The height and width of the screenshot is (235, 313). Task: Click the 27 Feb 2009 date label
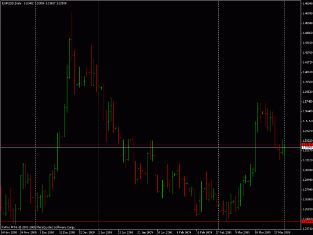223,232
